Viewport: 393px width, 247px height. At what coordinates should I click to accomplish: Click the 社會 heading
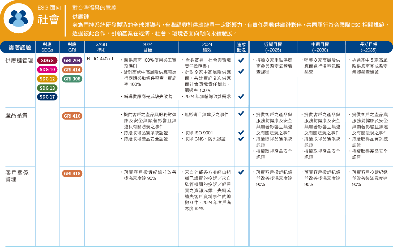[x=48, y=20]
